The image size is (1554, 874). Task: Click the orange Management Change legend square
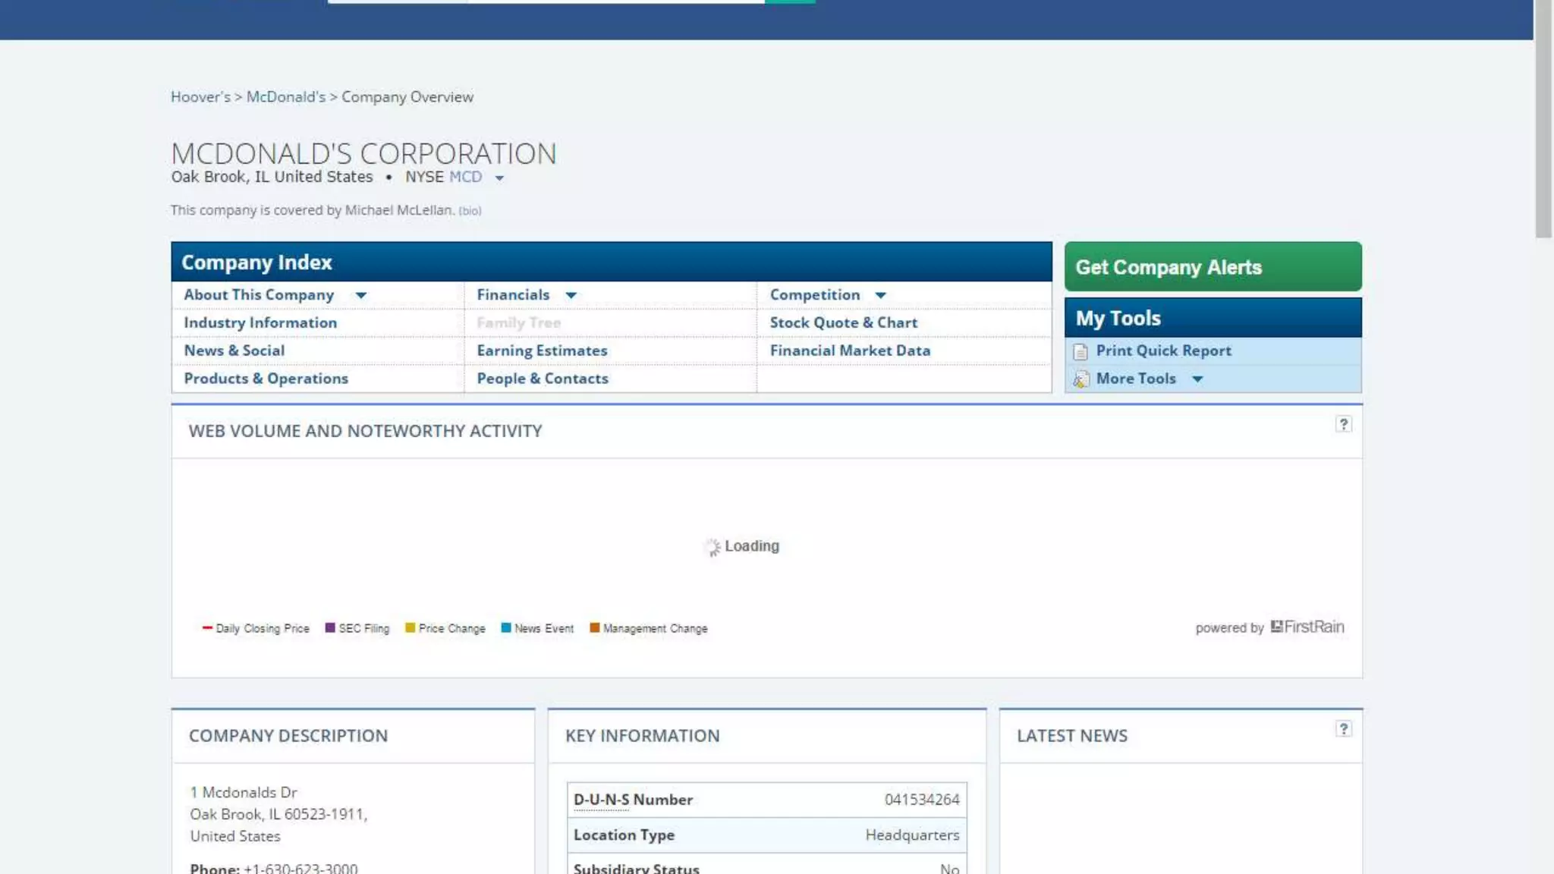[595, 627]
